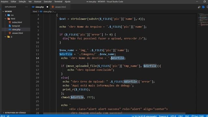208x117 pixels.
Task: Click the restore window button
Action: 204,2
